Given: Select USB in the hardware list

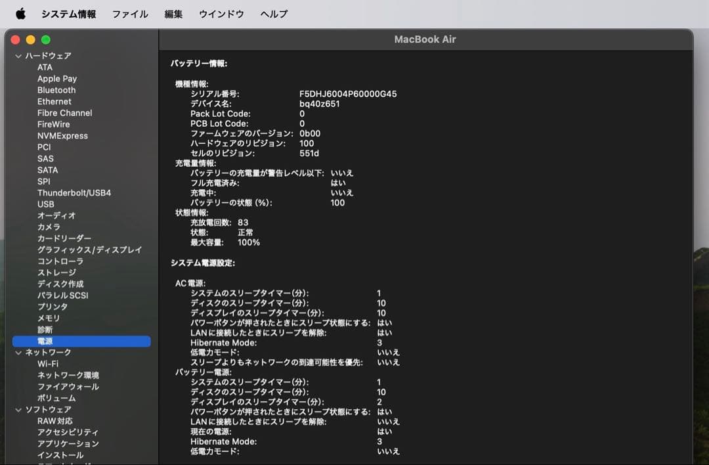Looking at the screenshot, I should click(x=45, y=204).
